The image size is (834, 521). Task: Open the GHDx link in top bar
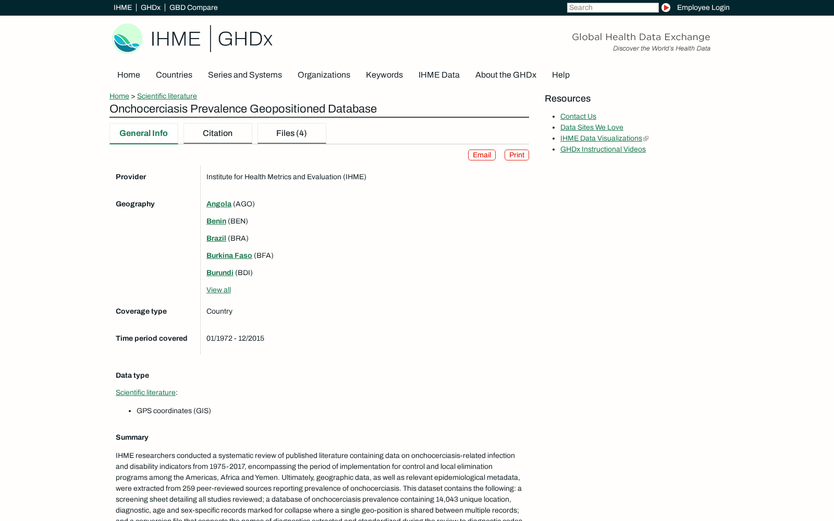pos(151,7)
